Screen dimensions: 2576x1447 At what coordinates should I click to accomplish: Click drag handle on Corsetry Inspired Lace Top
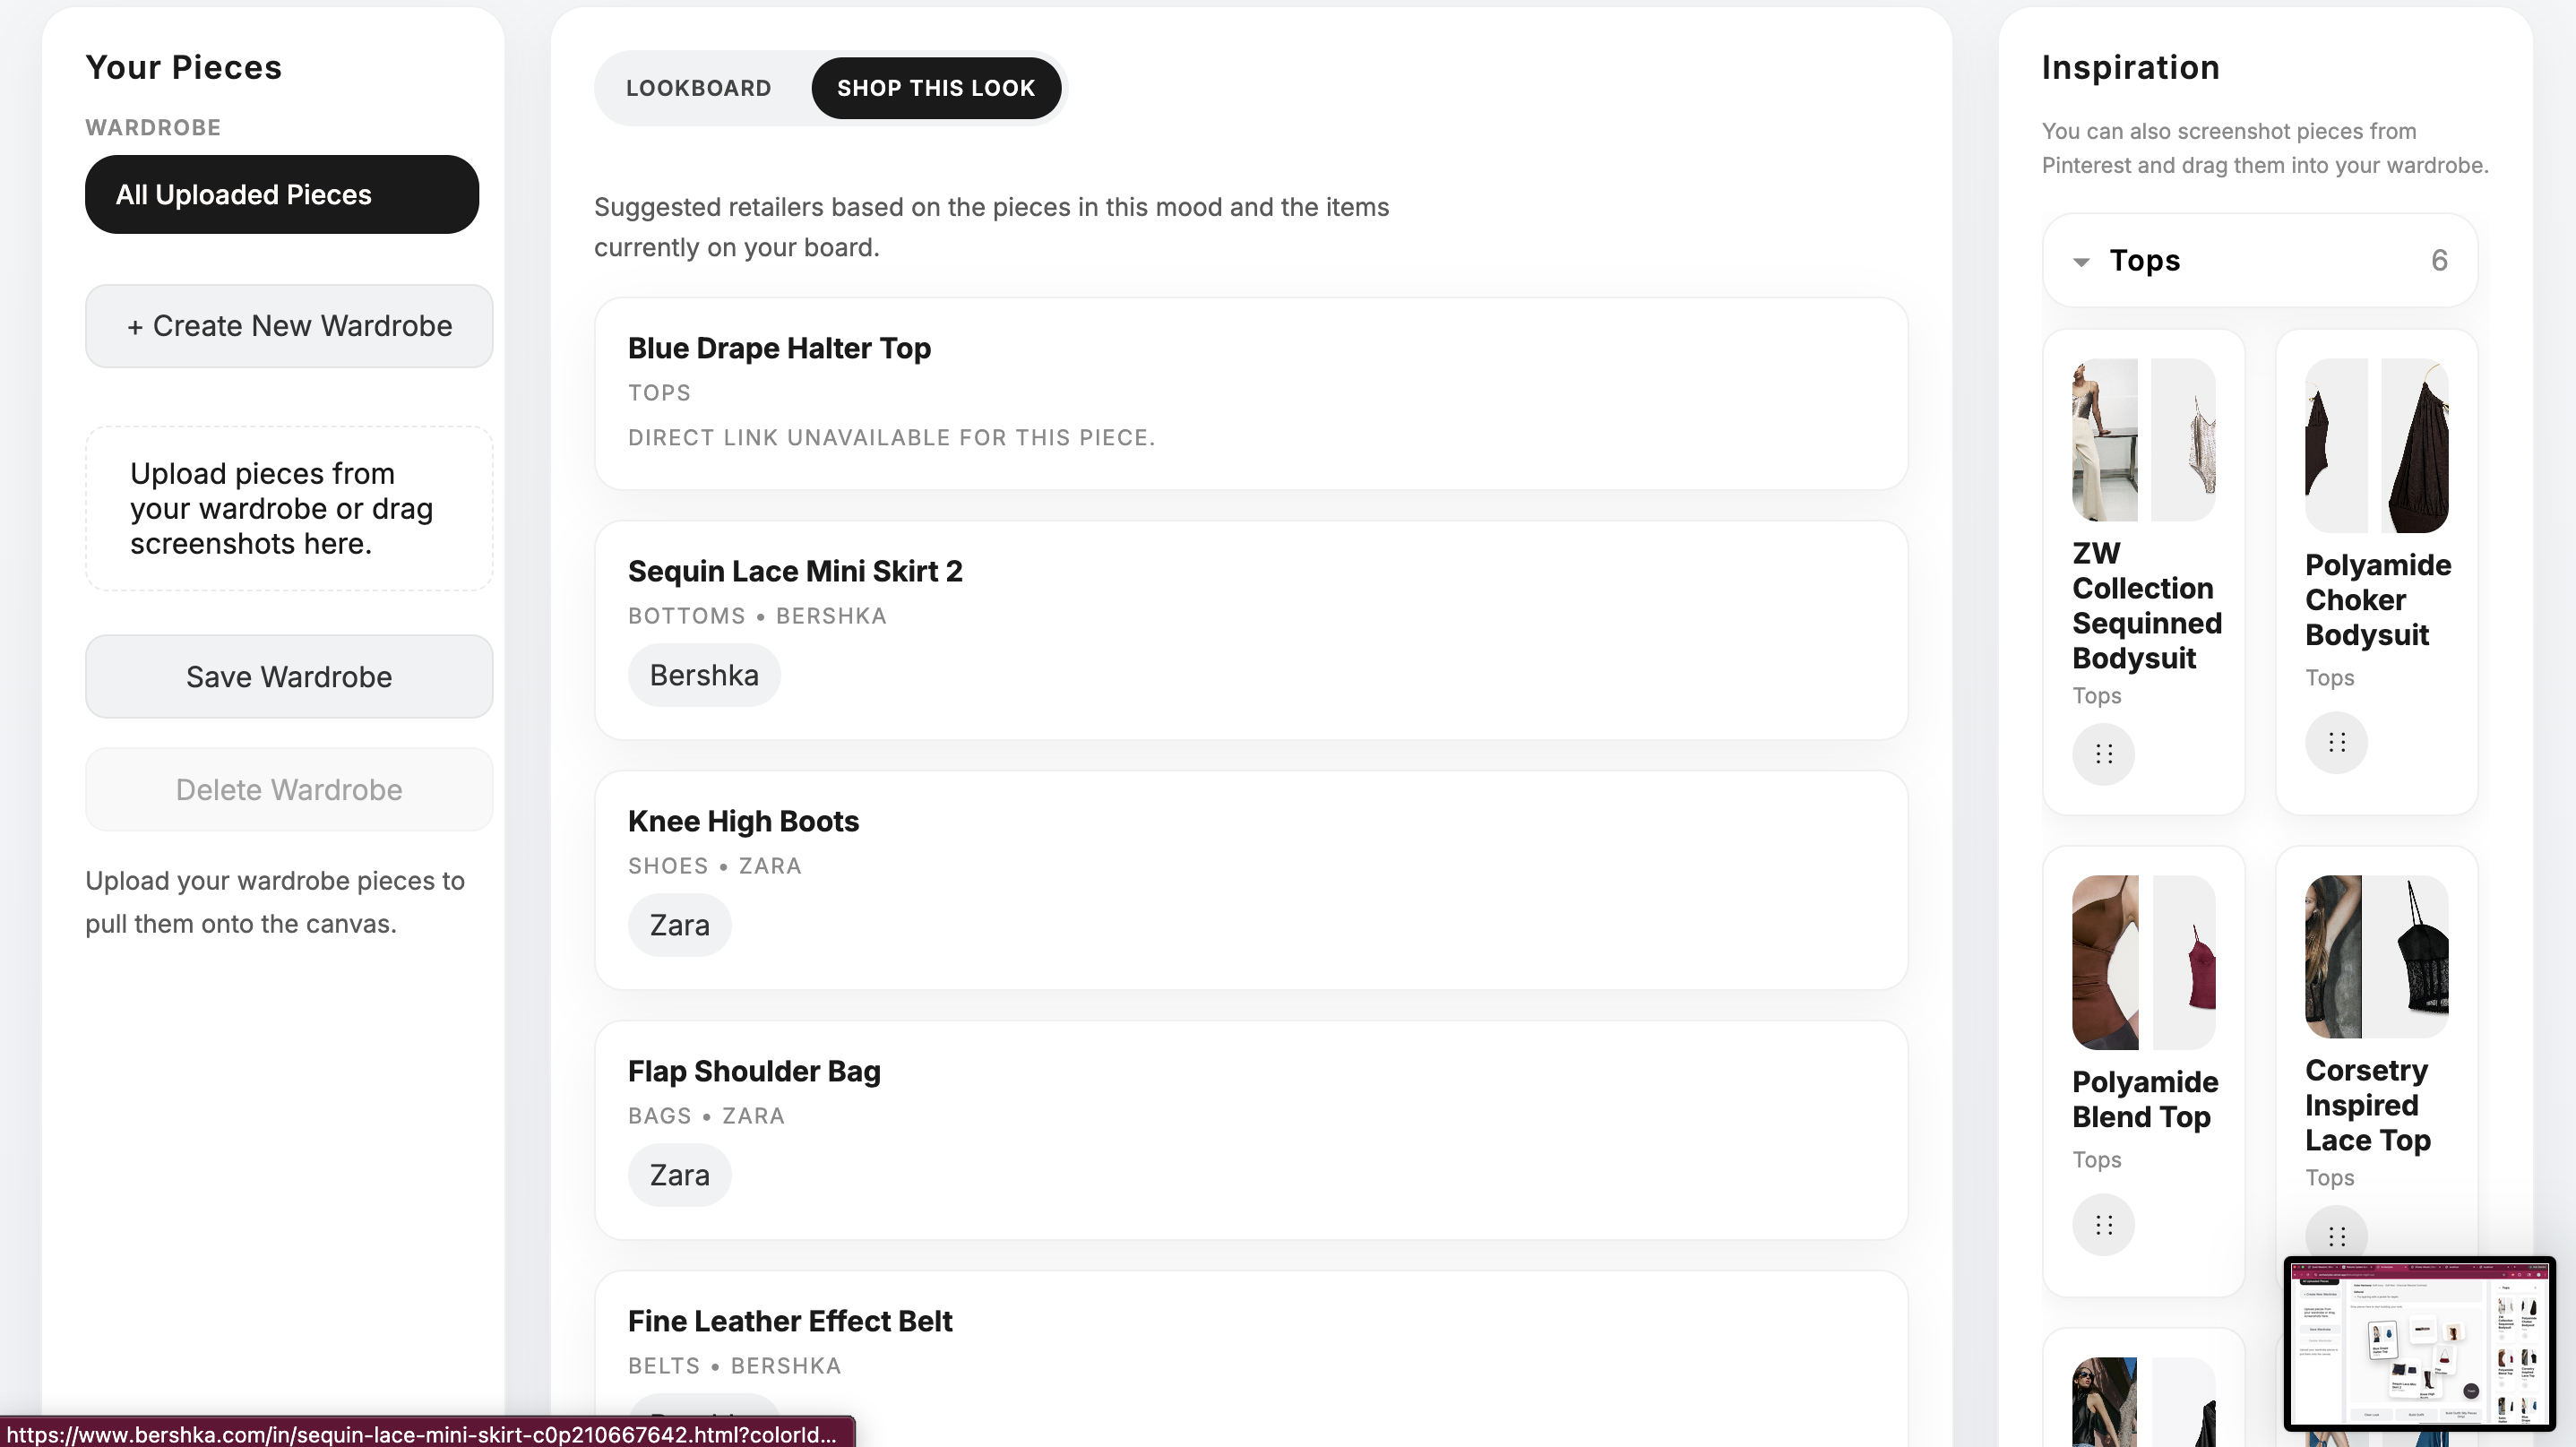coord(2336,1236)
